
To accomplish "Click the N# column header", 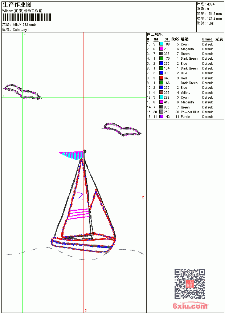I will coord(156,39).
